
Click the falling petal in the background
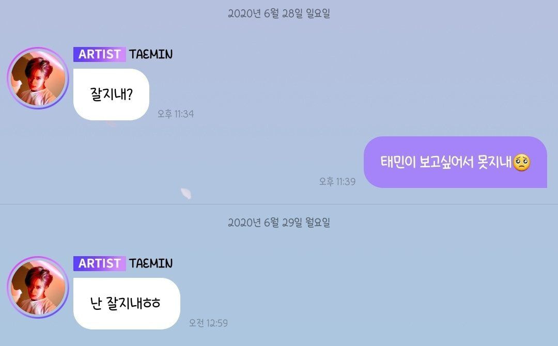click(186, 193)
